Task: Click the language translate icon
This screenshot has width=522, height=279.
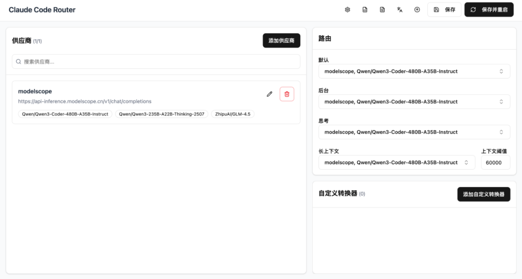Action: 400,10
